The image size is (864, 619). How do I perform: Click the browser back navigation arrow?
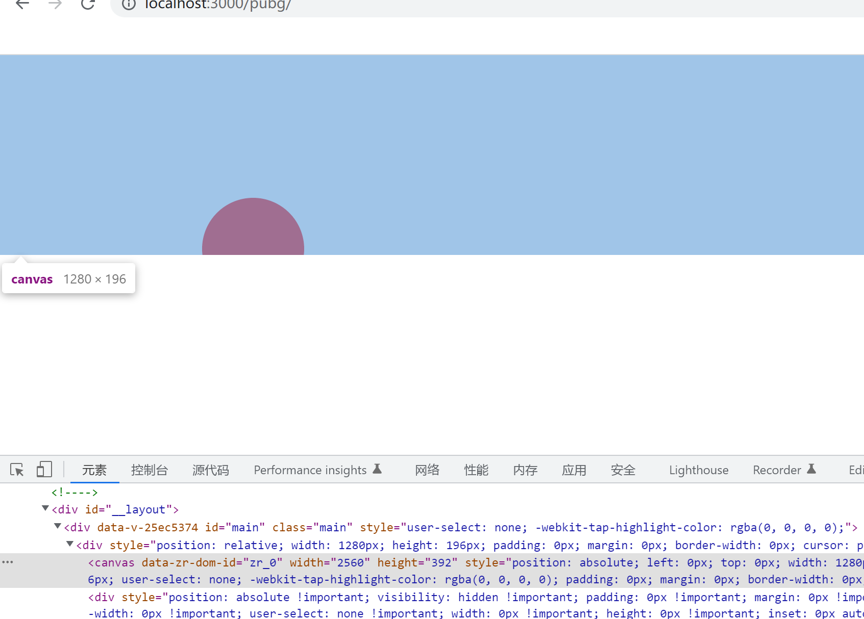click(x=21, y=5)
